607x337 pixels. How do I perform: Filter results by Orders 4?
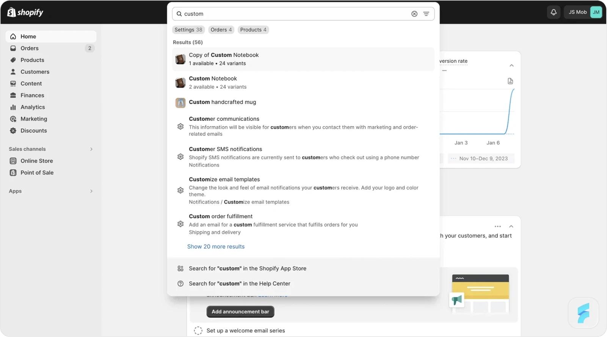tap(221, 30)
